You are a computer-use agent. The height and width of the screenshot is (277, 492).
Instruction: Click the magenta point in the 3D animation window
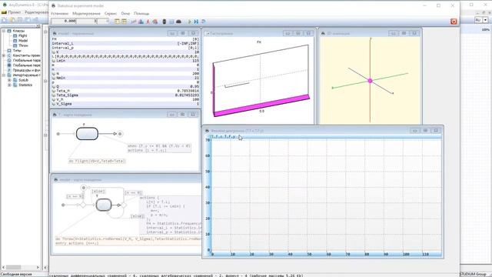(371, 81)
